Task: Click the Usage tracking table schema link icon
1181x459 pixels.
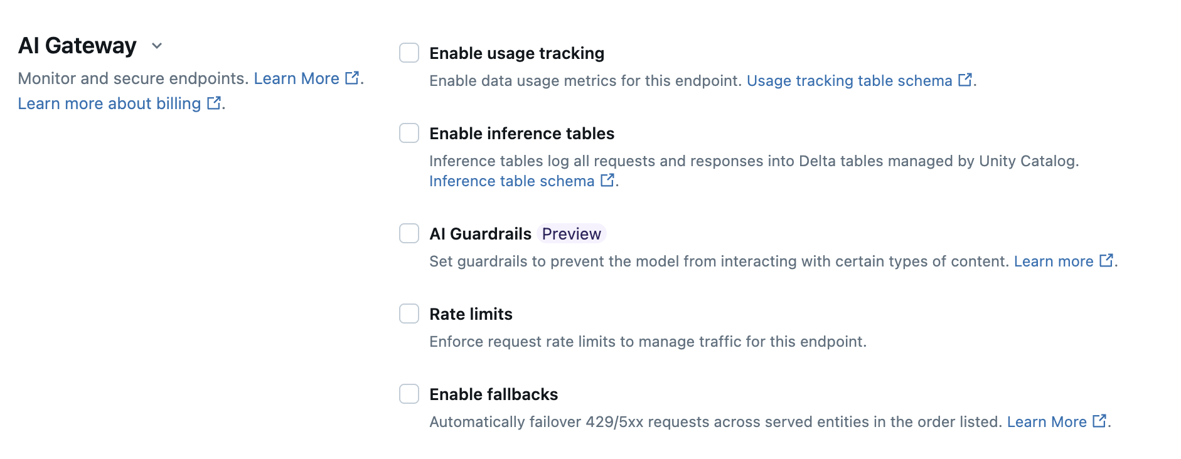Action: tap(963, 80)
